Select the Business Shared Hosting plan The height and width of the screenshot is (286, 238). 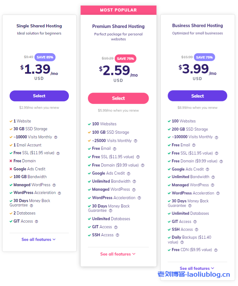(197, 96)
